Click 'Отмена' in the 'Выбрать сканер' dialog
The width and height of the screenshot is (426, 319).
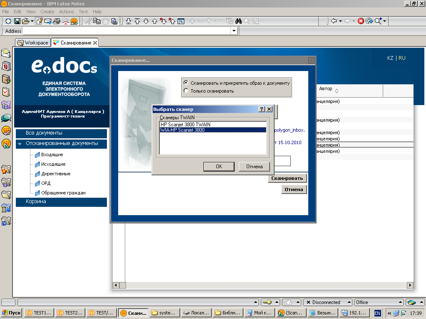coord(254,167)
